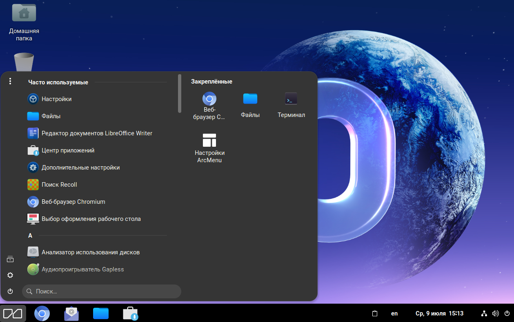Switch keyboard layout en indicator
514x322 pixels.
(x=394, y=313)
